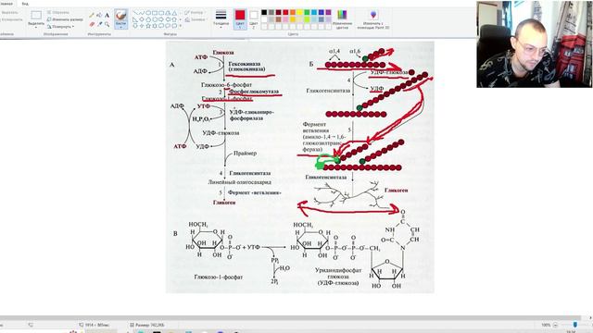Viewport: 593px width, 333px height.
Task: Click the 100% zoom level text
Action: click(x=546, y=325)
